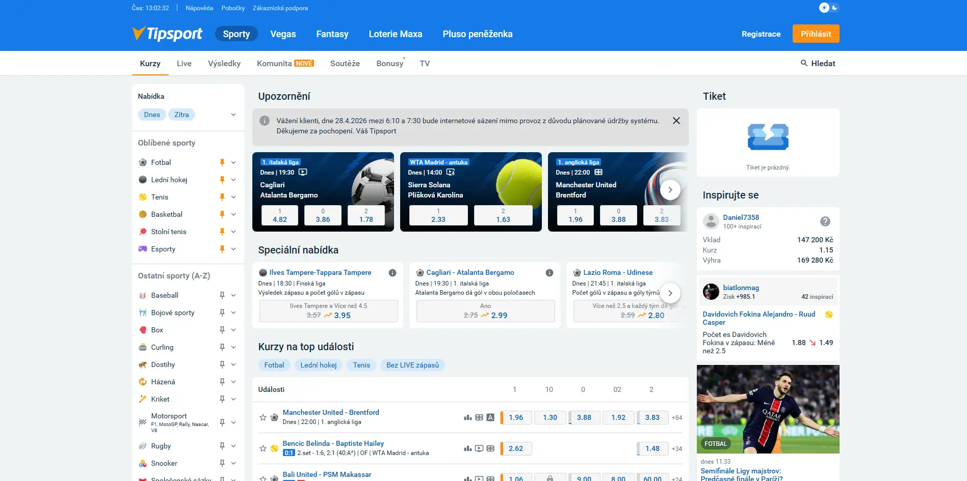
Task: Click the Tipsport logo
Action: 167,34
